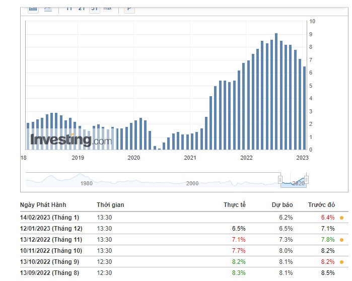Click the red 7.7% actual value
The height and width of the screenshot is (281, 352).
[x=239, y=251]
